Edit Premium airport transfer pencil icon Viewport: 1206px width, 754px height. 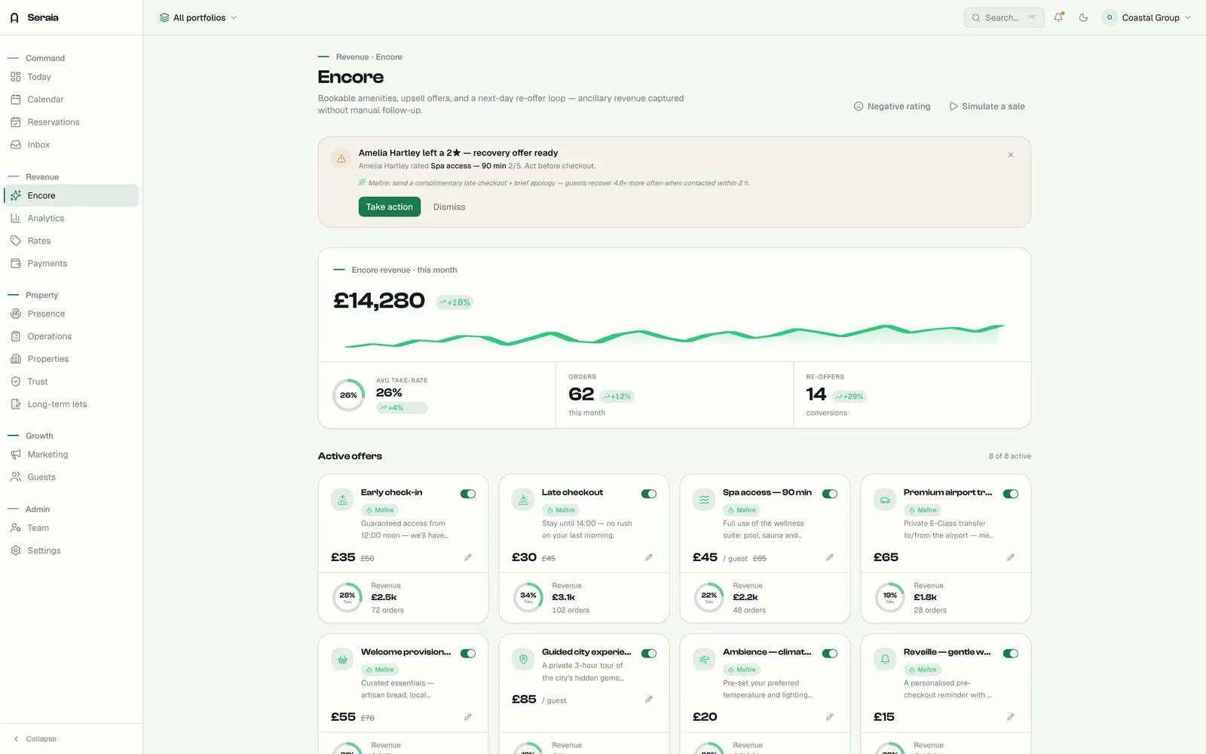1010,557
